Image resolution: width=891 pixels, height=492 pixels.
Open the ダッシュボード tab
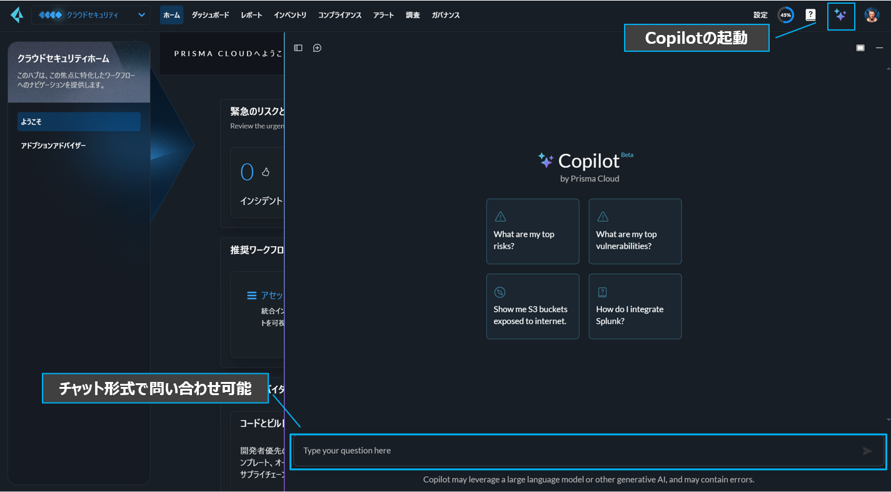(210, 15)
